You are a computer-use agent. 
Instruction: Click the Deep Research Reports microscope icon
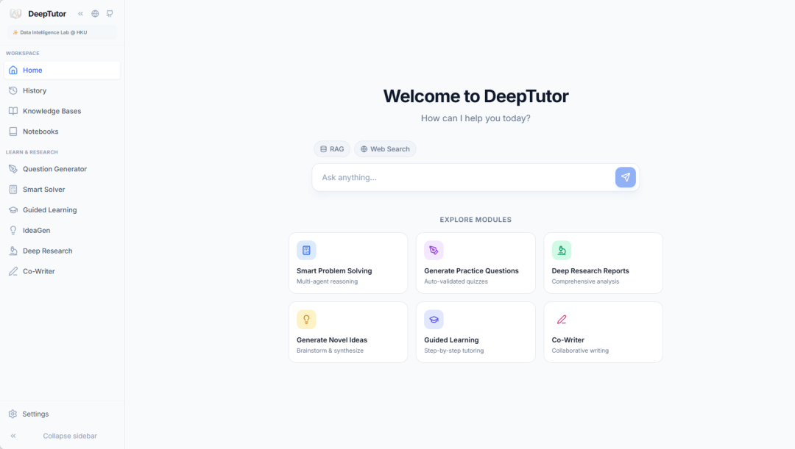[x=562, y=250]
